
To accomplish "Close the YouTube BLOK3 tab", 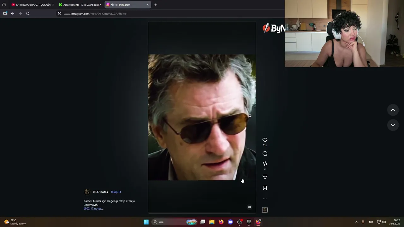I will click(53, 5).
